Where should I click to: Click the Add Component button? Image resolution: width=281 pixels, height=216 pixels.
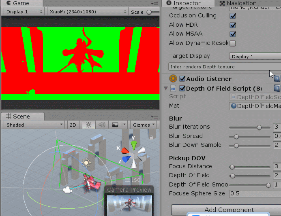tap(226, 210)
